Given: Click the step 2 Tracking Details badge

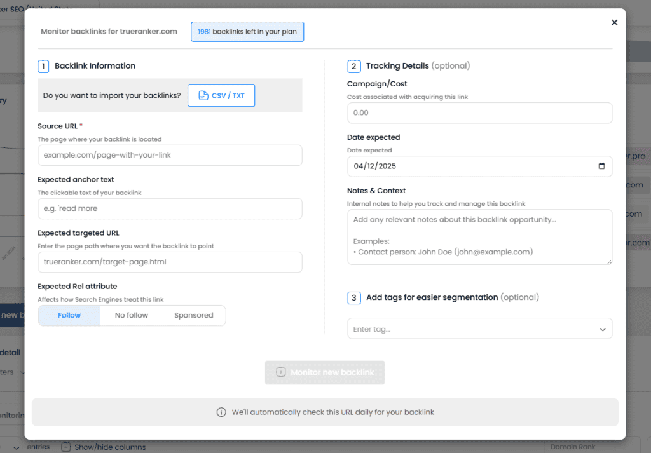Looking at the screenshot, I should point(353,66).
